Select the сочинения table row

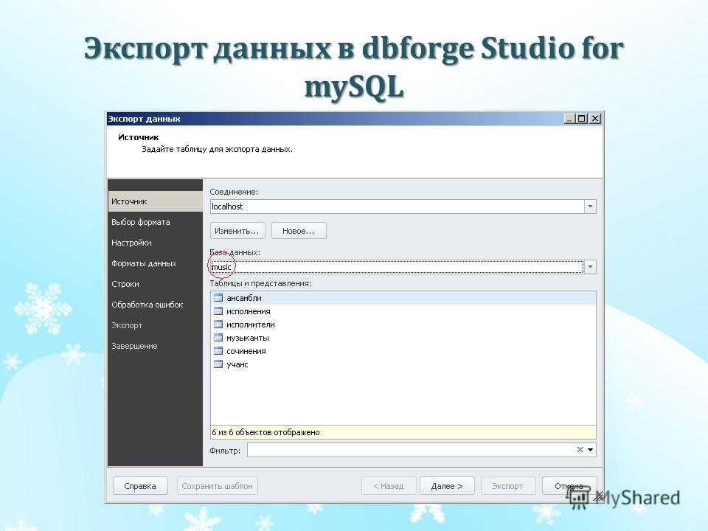(403, 351)
